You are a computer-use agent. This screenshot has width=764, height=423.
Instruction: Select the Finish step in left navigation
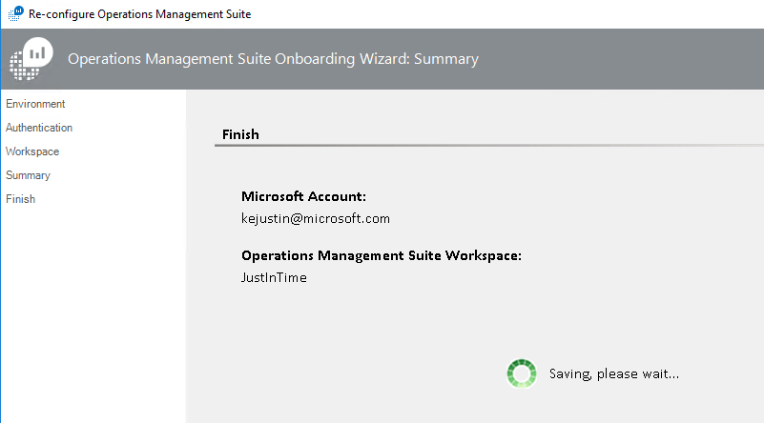[20, 199]
